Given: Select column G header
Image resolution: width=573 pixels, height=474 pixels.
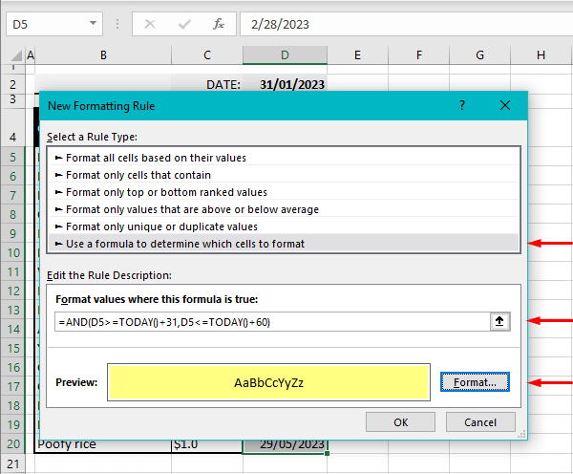Looking at the screenshot, I should [x=479, y=55].
